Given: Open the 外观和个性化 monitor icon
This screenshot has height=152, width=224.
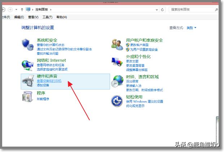Looking at the screenshot, I should point(117,62).
